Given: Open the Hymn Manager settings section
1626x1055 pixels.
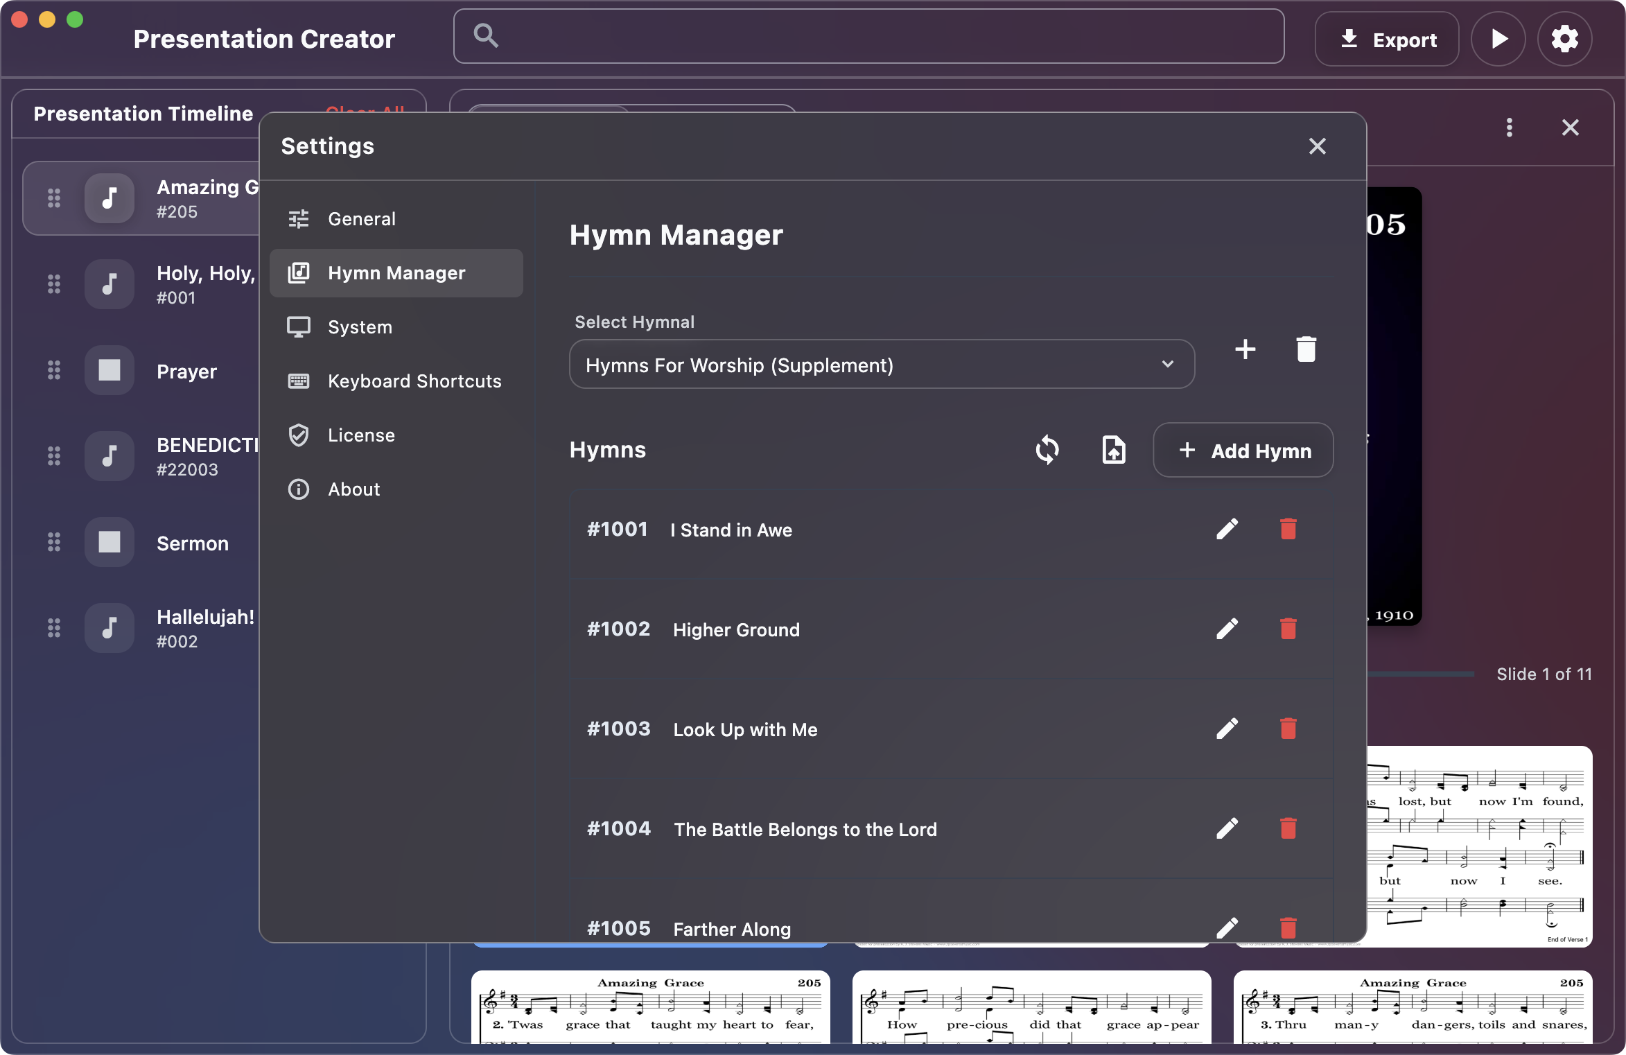Looking at the screenshot, I should [396, 272].
